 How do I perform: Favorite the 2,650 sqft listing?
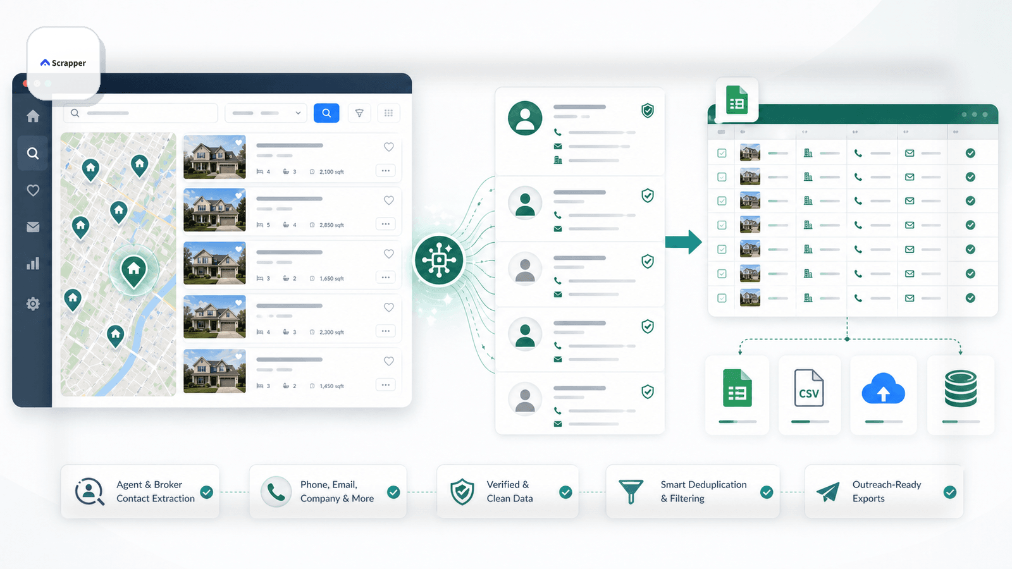[389, 200]
